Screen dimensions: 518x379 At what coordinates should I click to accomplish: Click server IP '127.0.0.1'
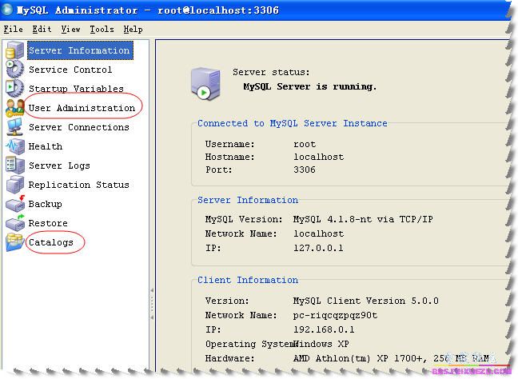(x=318, y=248)
